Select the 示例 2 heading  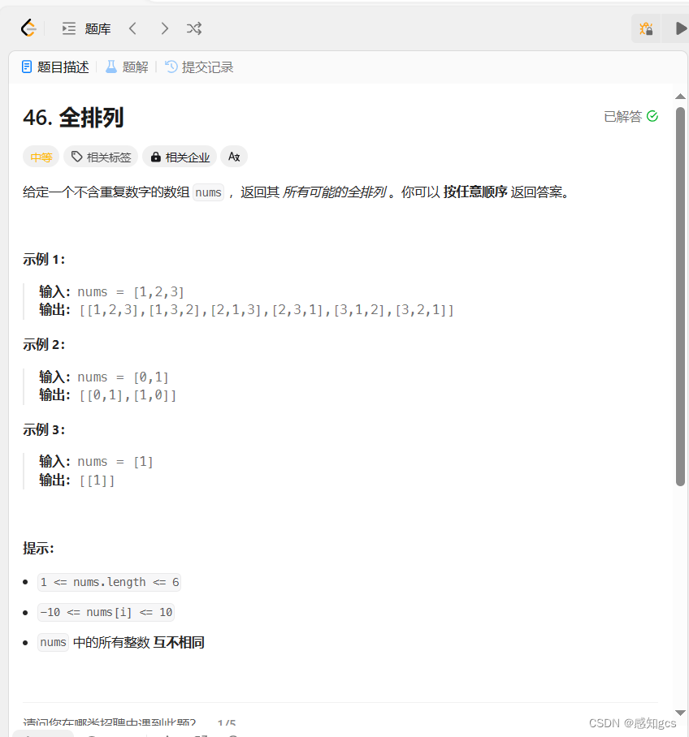(44, 344)
